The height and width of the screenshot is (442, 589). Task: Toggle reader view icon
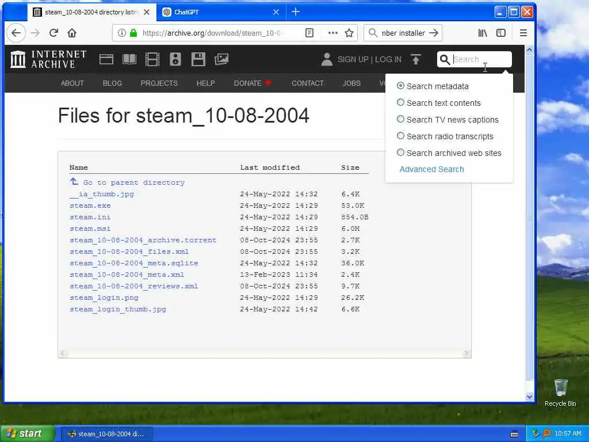[x=309, y=33]
